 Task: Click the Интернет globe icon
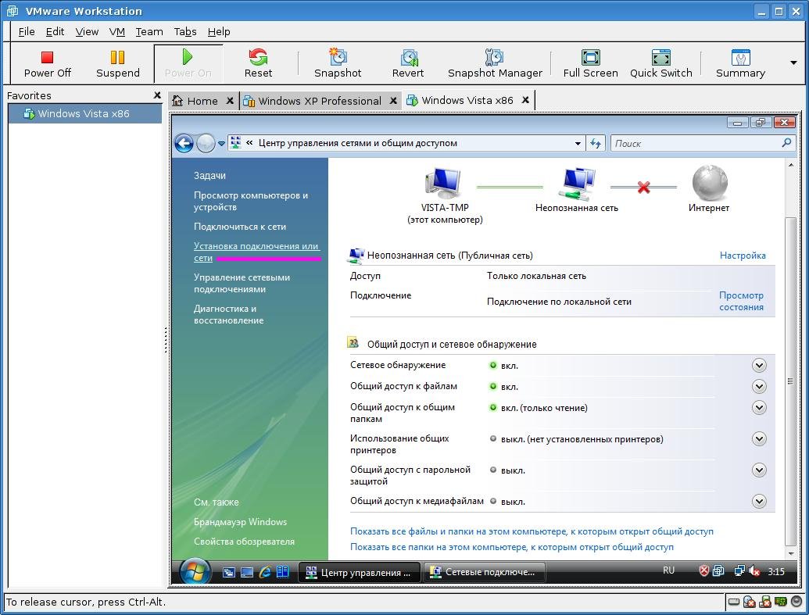point(710,183)
